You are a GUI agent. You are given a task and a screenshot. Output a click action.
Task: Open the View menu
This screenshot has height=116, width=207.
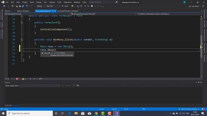pyautogui.click(x=18, y=2)
